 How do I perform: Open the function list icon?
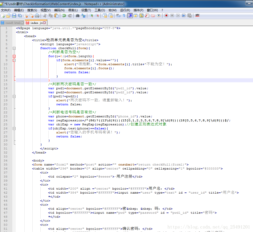click(x=147, y=16)
